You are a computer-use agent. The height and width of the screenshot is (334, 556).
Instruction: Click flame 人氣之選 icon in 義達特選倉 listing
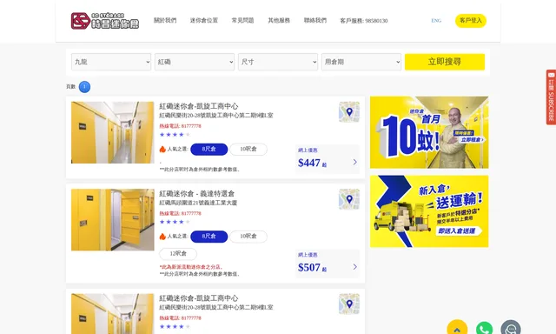(x=162, y=237)
